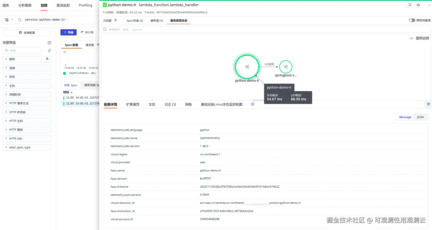Click the 全局配置 button

pyautogui.click(x=27, y=33)
